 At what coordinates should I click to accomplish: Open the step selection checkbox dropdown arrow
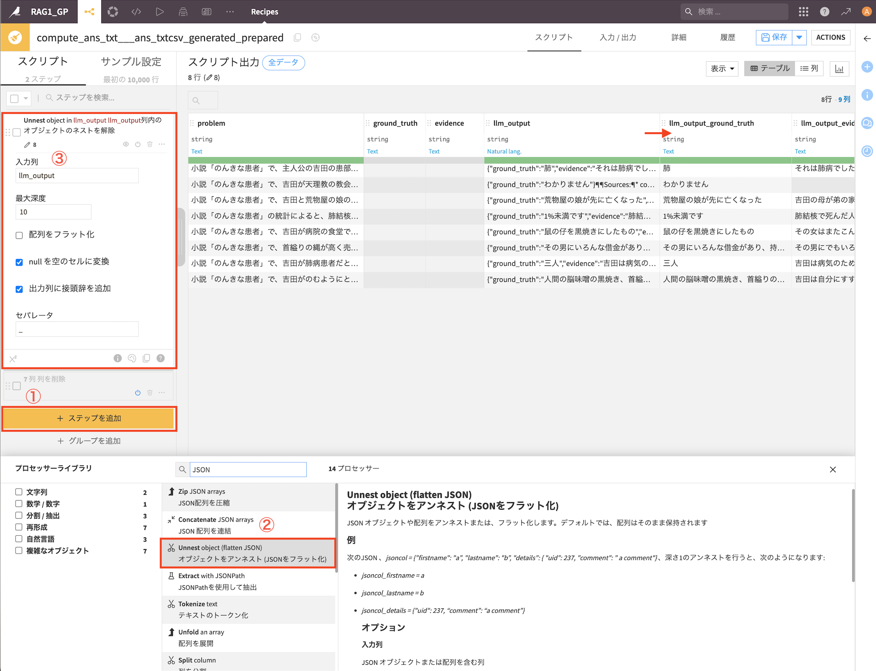tap(26, 98)
